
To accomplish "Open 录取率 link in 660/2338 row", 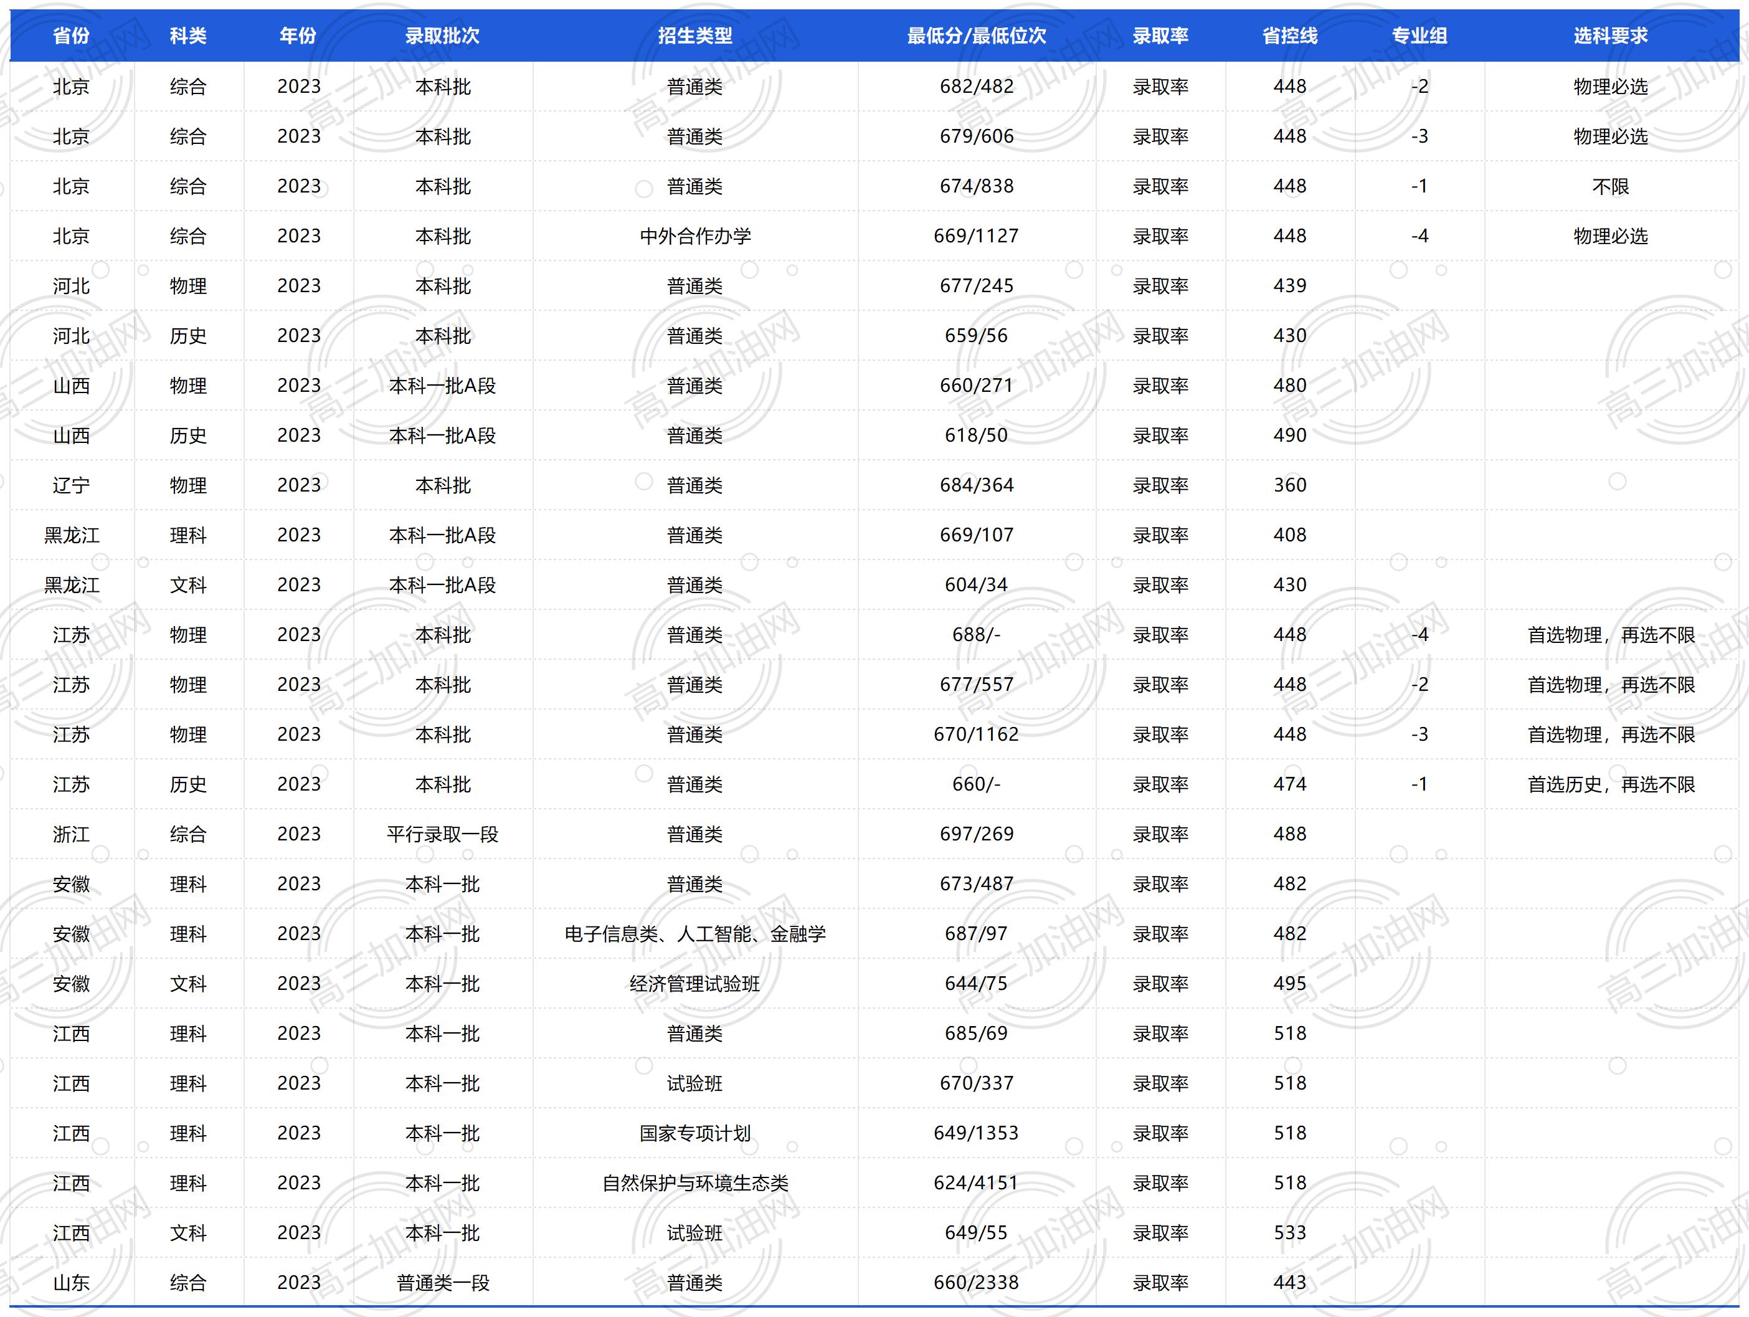I will click(x=1161, y=1282).
